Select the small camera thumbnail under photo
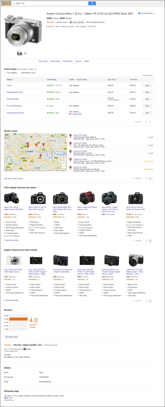Viewport: 165px width, 407px height. point(20,54)
